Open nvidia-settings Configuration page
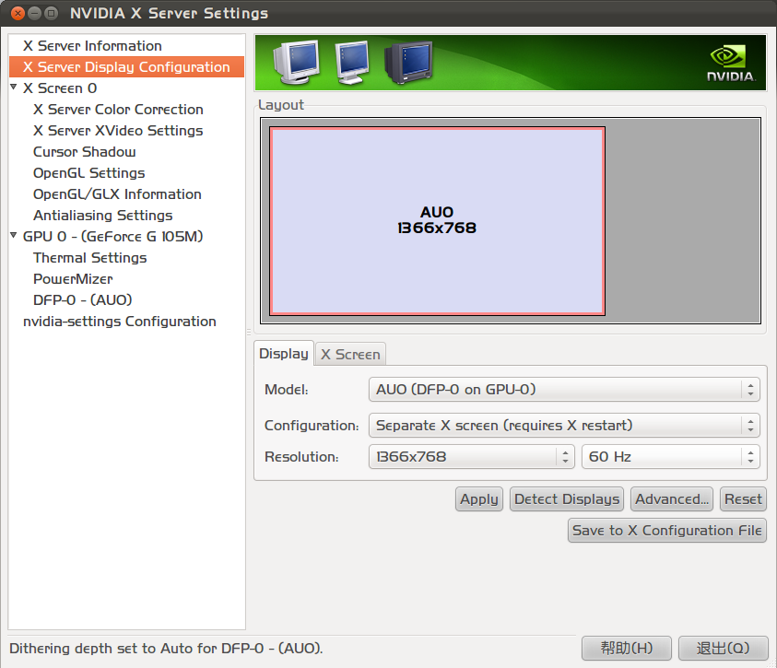The height and width of the screenshot is (668, 777). coord(120,322)
